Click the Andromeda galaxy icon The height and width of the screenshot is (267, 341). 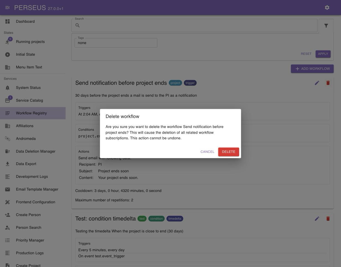pyautogui.click(x=7, y=139)
